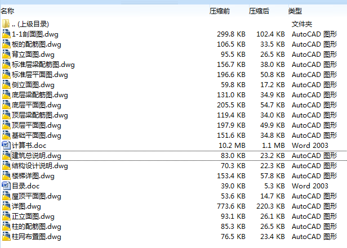
Task: Select file name 1-1剖面图.dwg
Action: [35, 34]
